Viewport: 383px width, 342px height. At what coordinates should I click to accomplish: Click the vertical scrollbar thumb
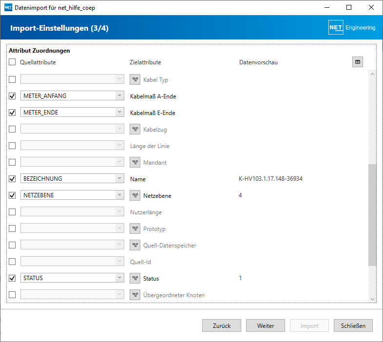(x=372, y=215)
